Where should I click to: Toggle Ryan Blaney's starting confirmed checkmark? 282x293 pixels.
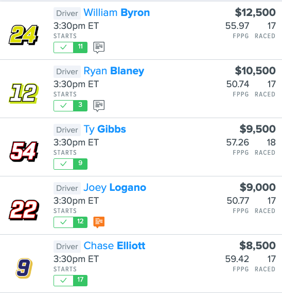coord(64,106)
